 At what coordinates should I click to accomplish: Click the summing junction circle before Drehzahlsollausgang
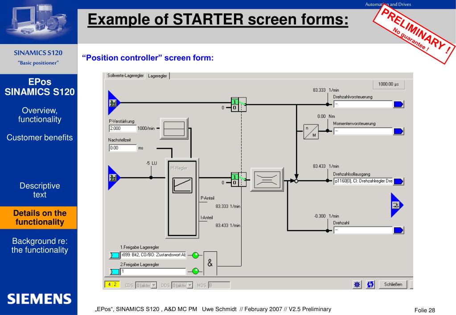(296, 181)
